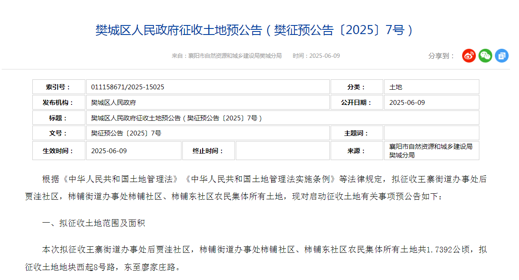Click the 终止时间： label cell
Image resolution: width=519 pixels, height=280 pixels.
pos(209,151)
